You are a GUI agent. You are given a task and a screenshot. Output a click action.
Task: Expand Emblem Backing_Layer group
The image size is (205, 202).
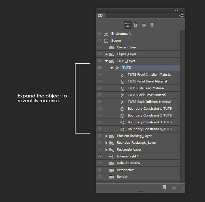pyautogui.click(x=106, y=136)
